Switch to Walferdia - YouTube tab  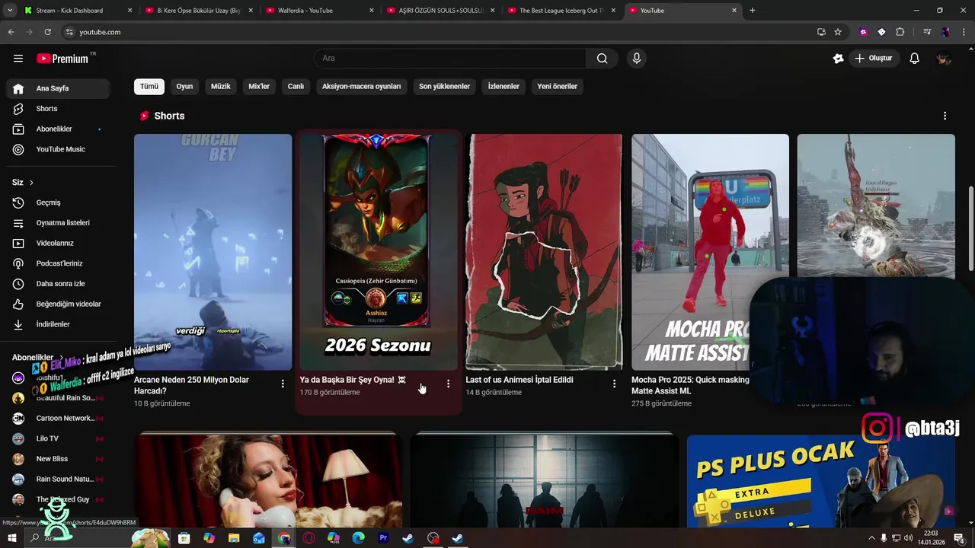319,11
